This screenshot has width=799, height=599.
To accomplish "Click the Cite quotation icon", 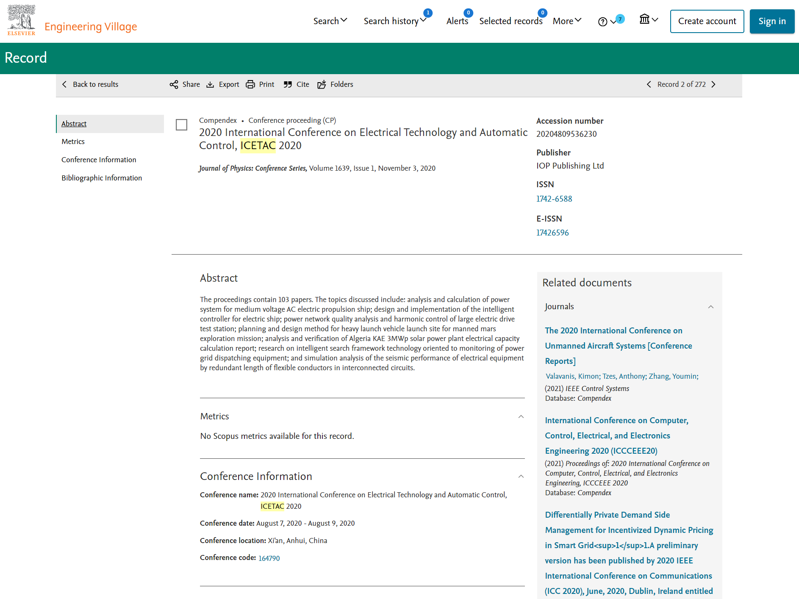I will (288, 84).
